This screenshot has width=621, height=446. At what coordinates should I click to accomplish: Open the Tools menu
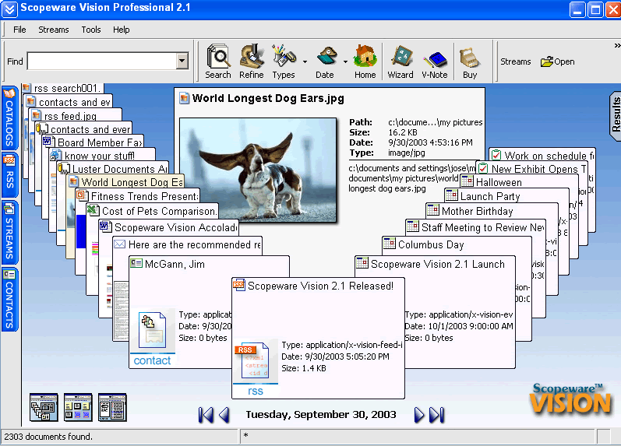[91, 30]
